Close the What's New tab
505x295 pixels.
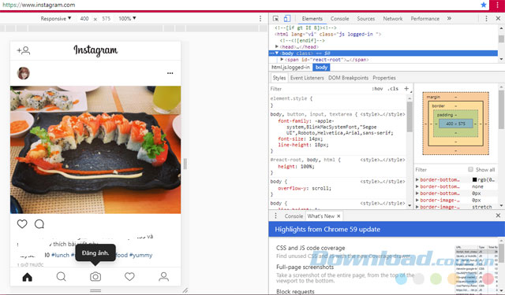[x=339, y=216]
